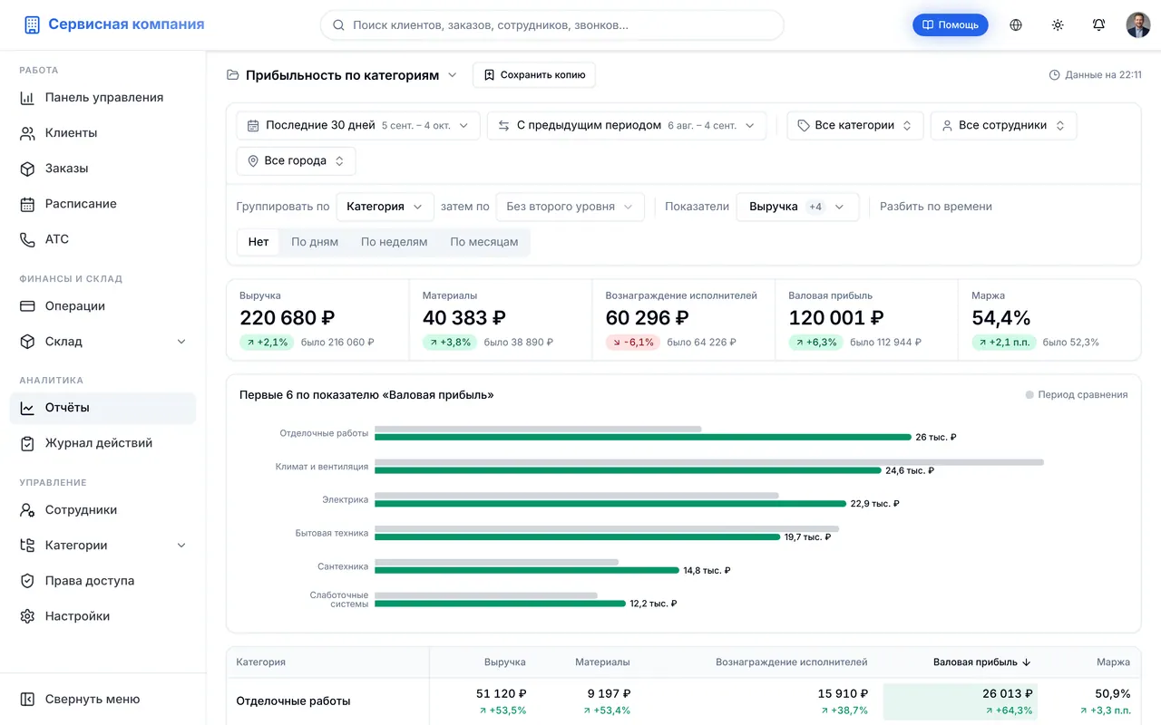Click the sort arrow on Валовая прибыль
This screenshot has width=1161, height=725.
(x=1027, y=662)
